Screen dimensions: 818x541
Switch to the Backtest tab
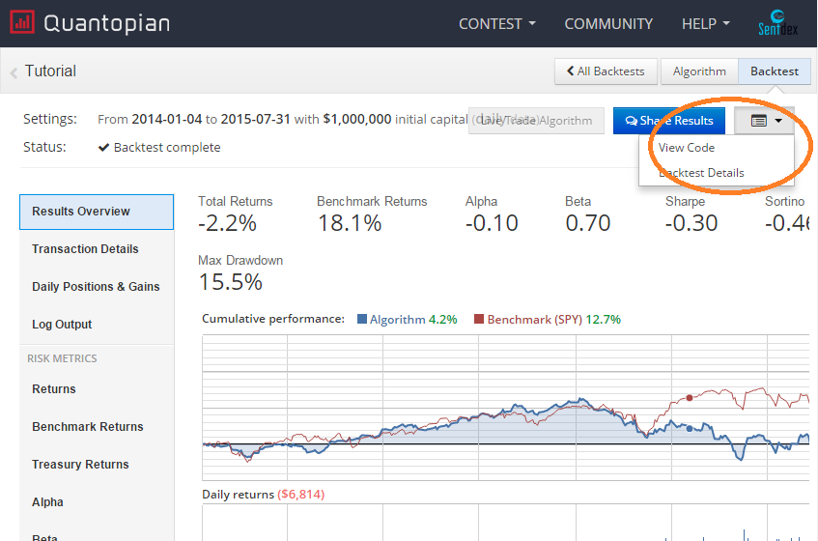pos(775,71)
